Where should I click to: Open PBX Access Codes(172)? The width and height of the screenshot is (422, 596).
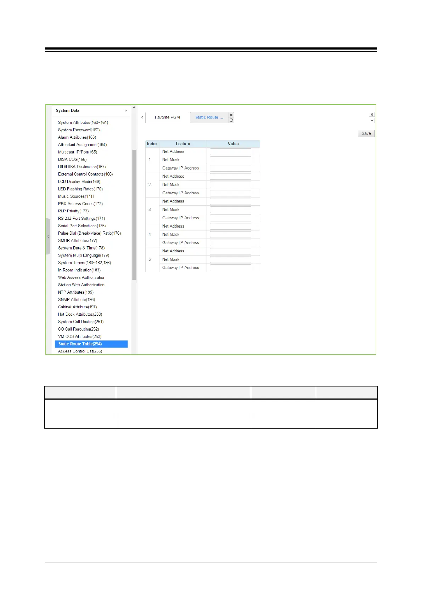tap(80, 204)
